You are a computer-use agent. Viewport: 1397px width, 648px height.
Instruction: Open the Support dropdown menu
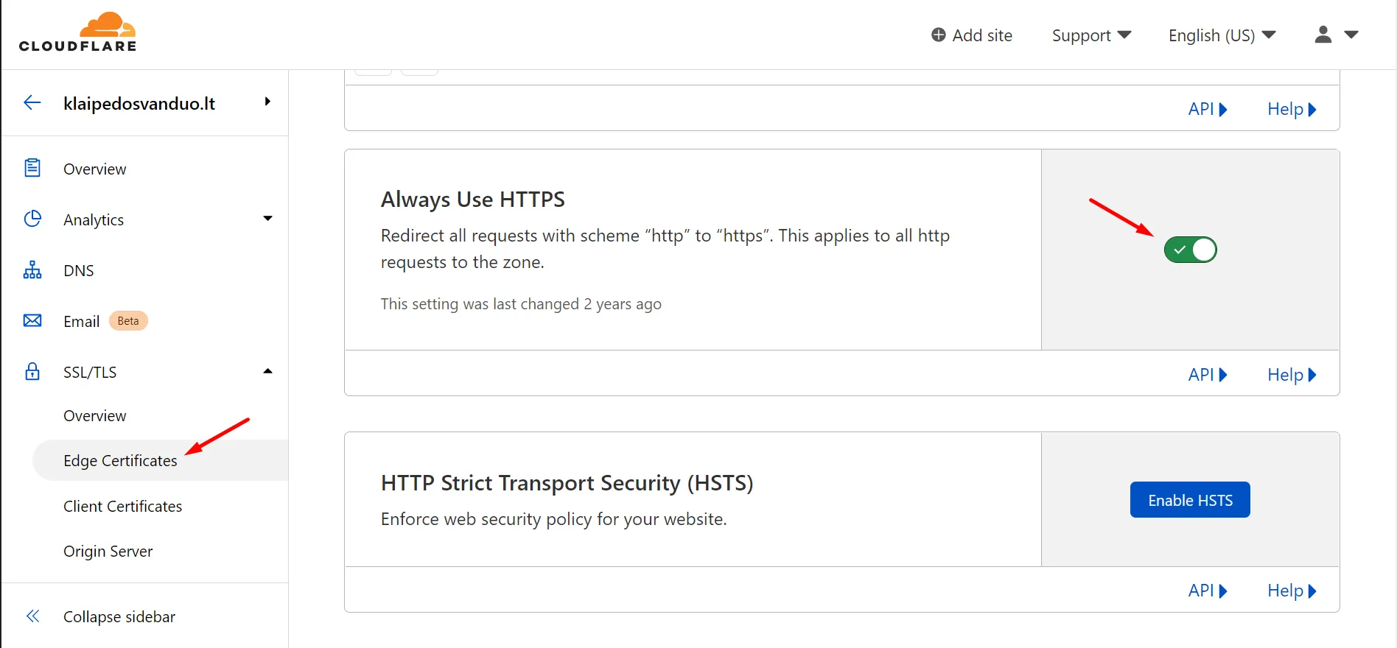click(x=1091, y=35)
